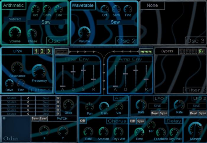Toggle Osc 2 input on Filter 1
Screen dimensions: 207x143
(x=42, y=51)
